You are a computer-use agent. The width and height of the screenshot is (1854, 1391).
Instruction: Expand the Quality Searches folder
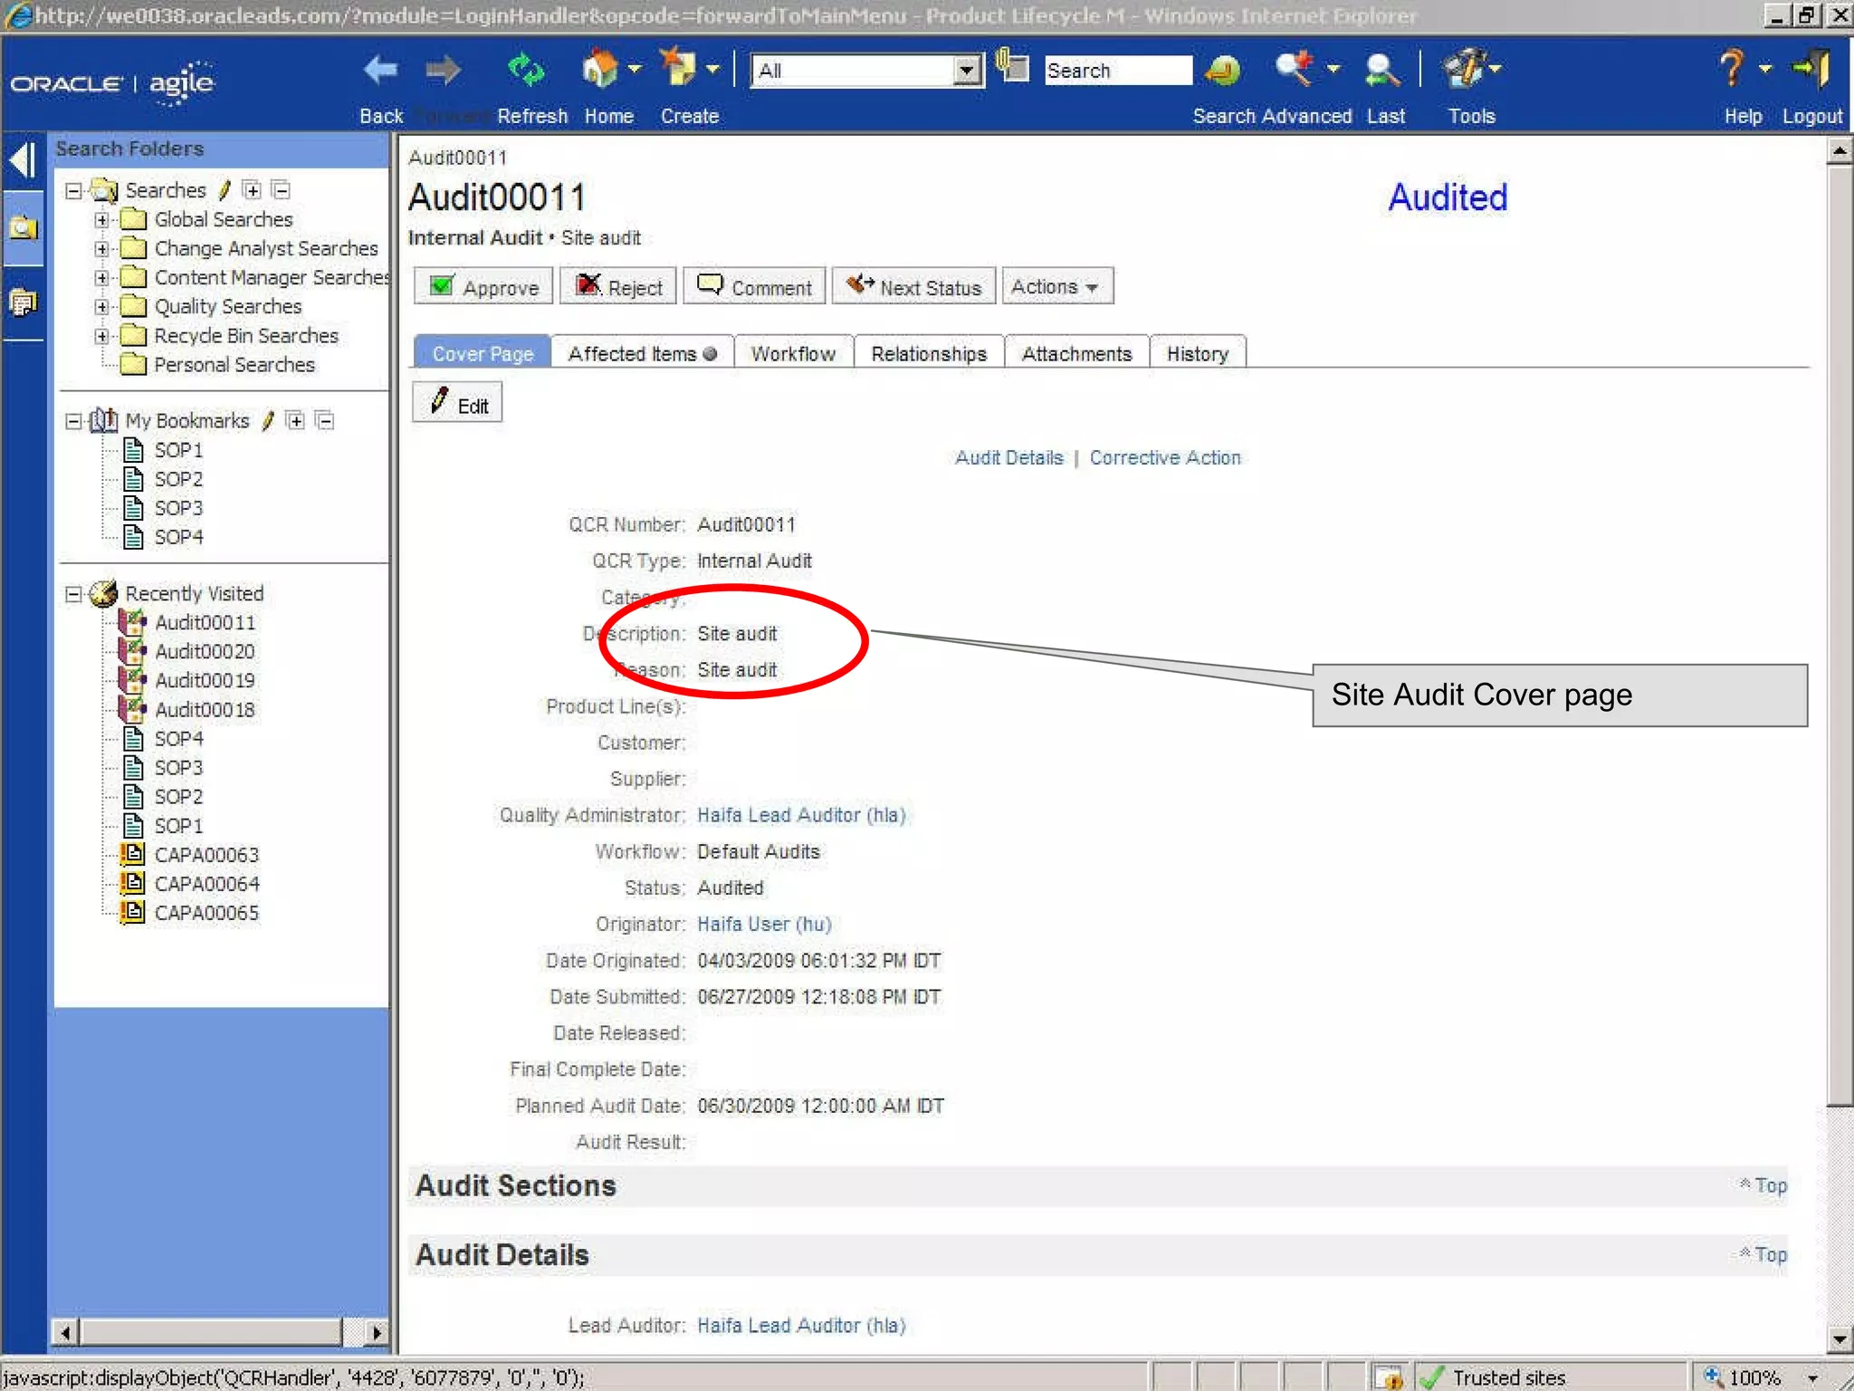tap(101, 307)
